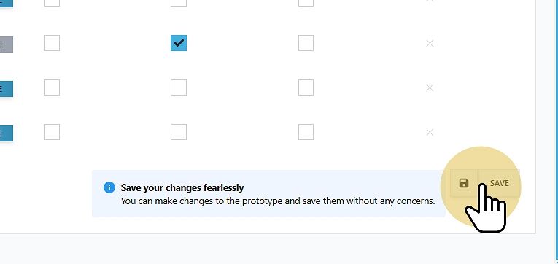
Task: Enable middle-column checkbox in the bottom row
Action: [x=179, y=132]
